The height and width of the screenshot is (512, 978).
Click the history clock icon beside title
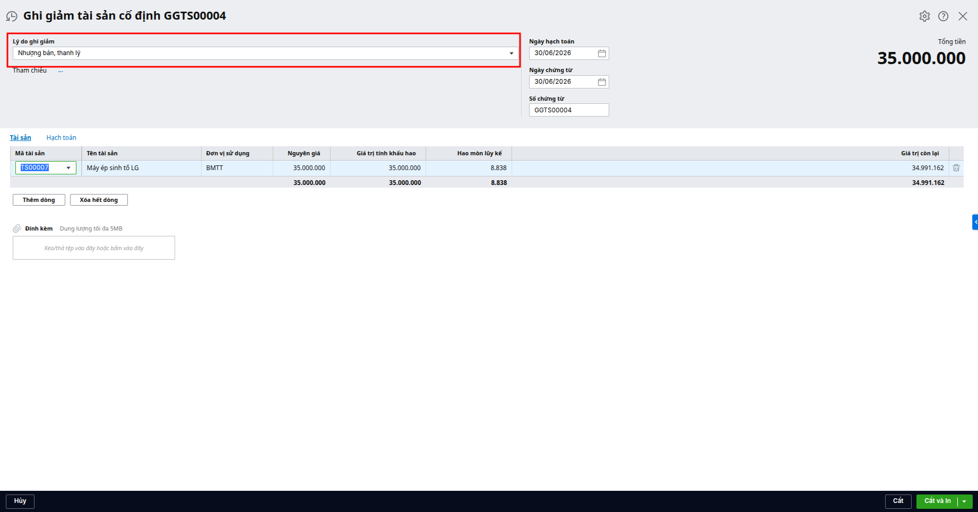point(12,16)
